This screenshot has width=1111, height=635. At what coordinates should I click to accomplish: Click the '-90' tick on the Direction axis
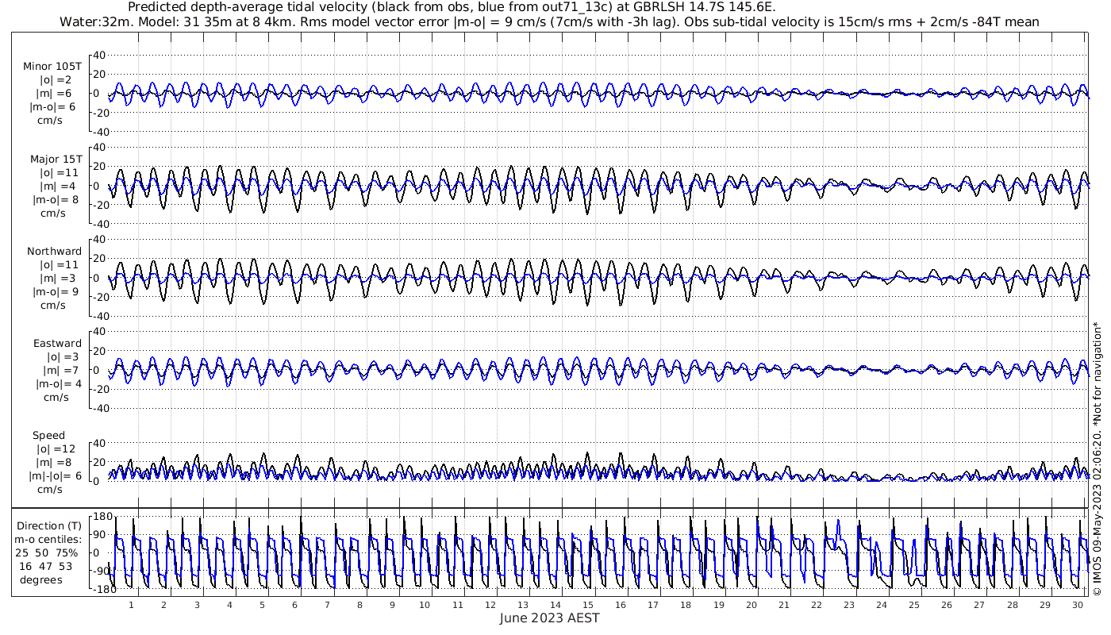coord(102,571)
